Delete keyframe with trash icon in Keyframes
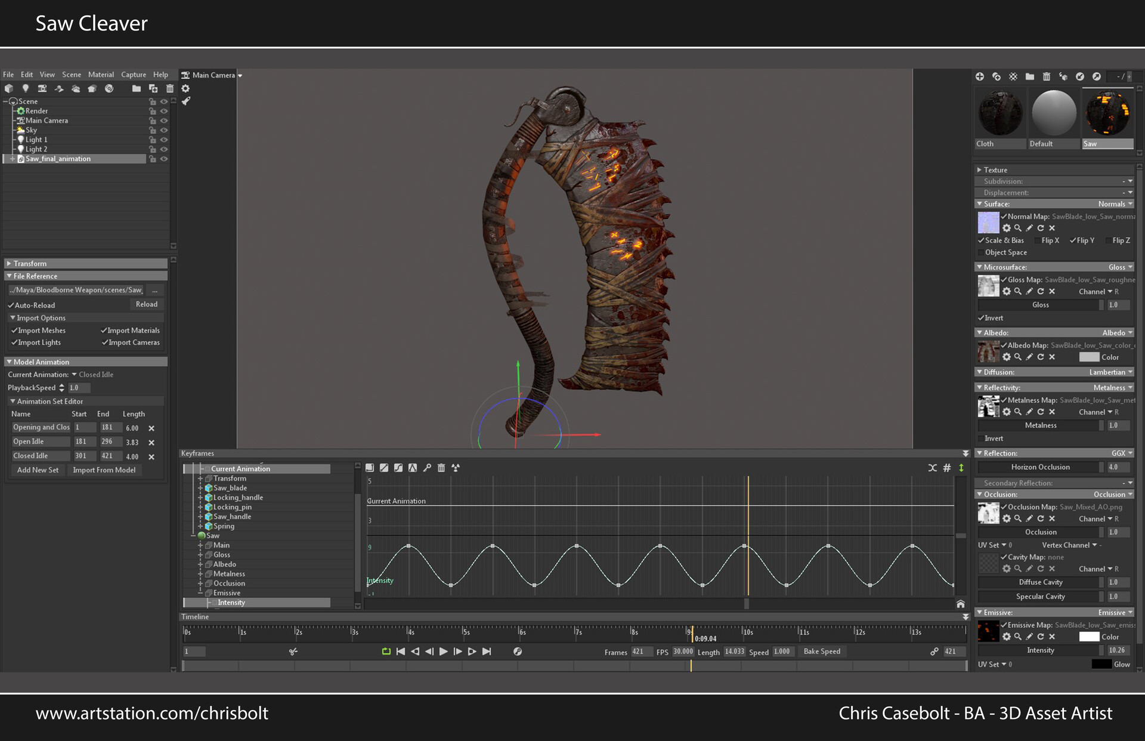Image resolution: width=1145 pixels, height=741 pixels. pos(441,468)
